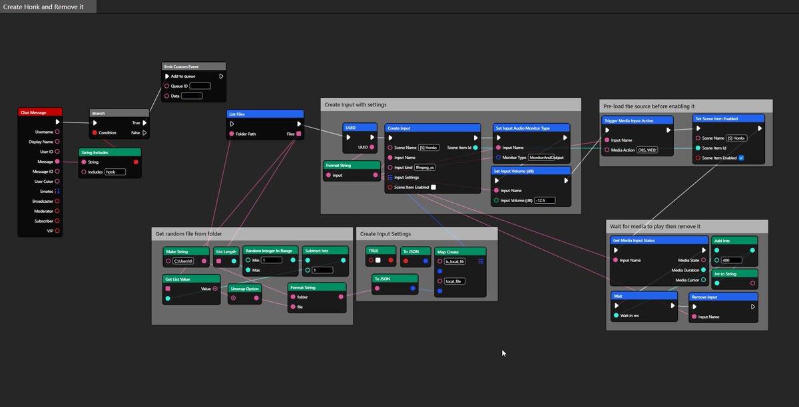Click the Input Settings list icon on Create Input
Image resolution: width=799 pixels, height=407 pixels.
pos(390,177)
